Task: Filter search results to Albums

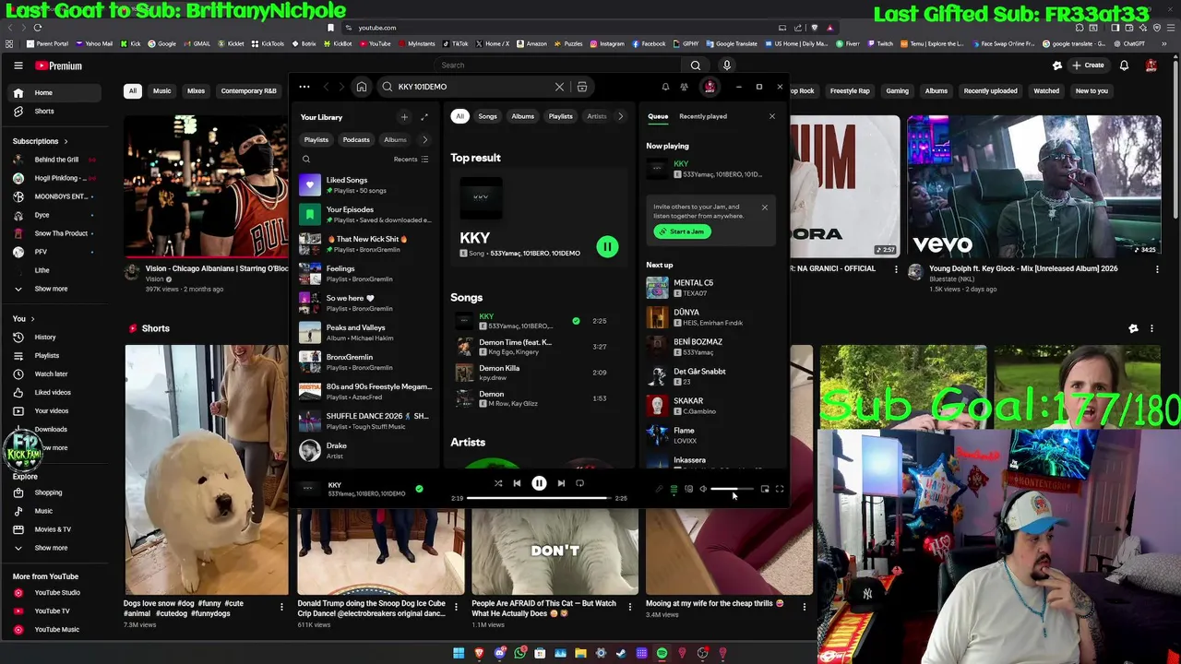Action: (x=523, y=116)
